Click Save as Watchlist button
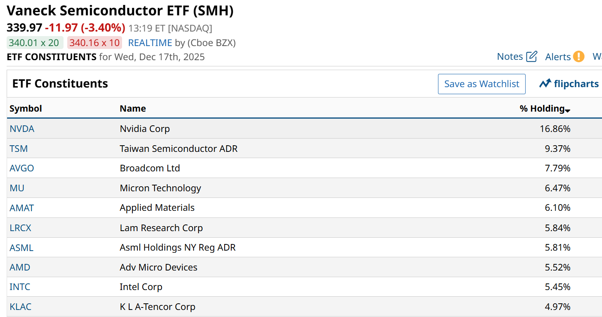This screenshot has height=317, width=602. coord(482,84)
